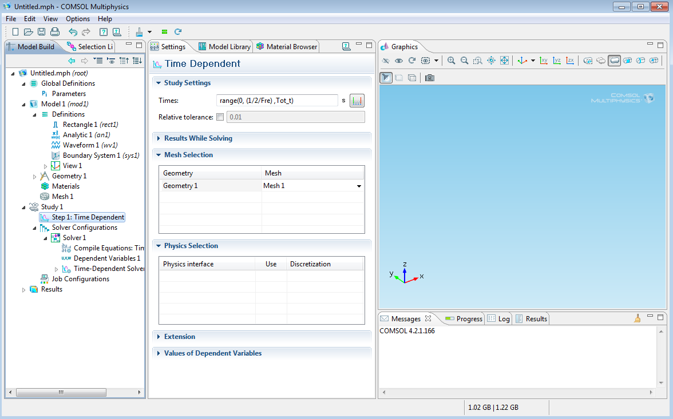Expand the Results tree node
Viewport: 673px width, 419px height.
click(23, 290)
